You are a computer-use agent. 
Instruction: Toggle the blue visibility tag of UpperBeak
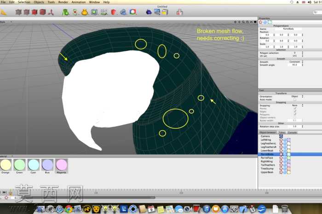pos(285,172)
